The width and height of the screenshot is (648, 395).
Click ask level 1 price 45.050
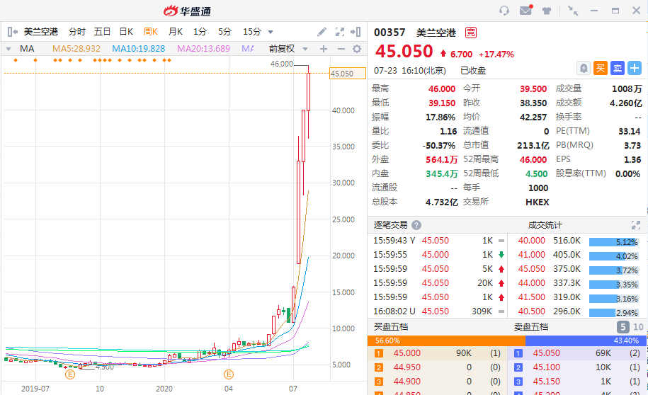click(x=546, y=353)
